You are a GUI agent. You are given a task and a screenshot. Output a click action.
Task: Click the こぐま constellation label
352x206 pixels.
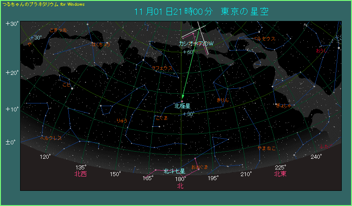point(162,118)
